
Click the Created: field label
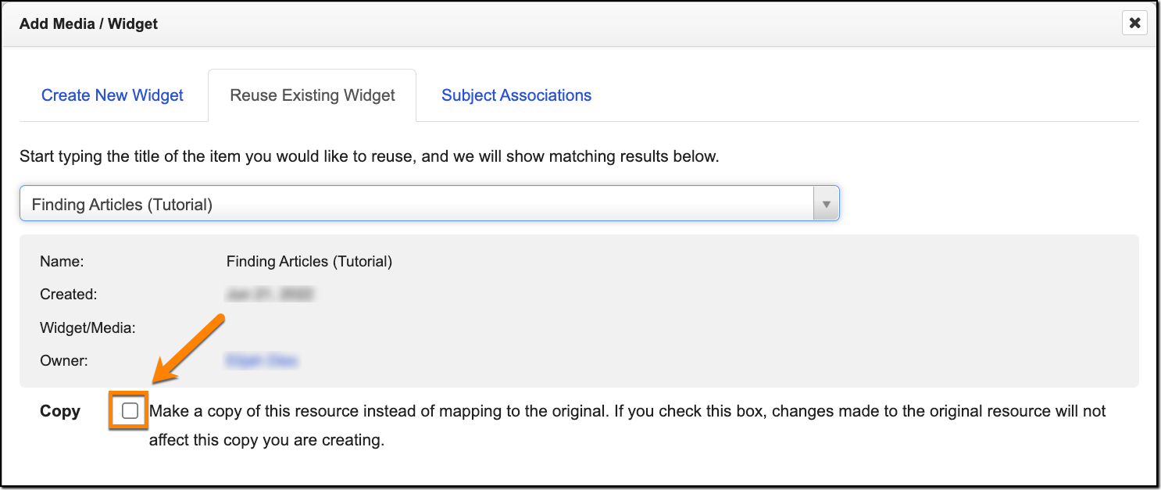(x=68, y=295)
